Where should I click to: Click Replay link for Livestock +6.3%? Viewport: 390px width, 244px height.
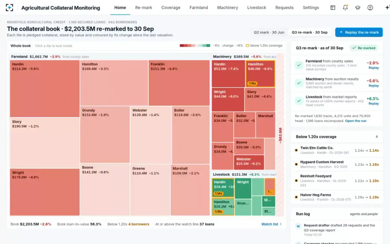click(373, 104)
